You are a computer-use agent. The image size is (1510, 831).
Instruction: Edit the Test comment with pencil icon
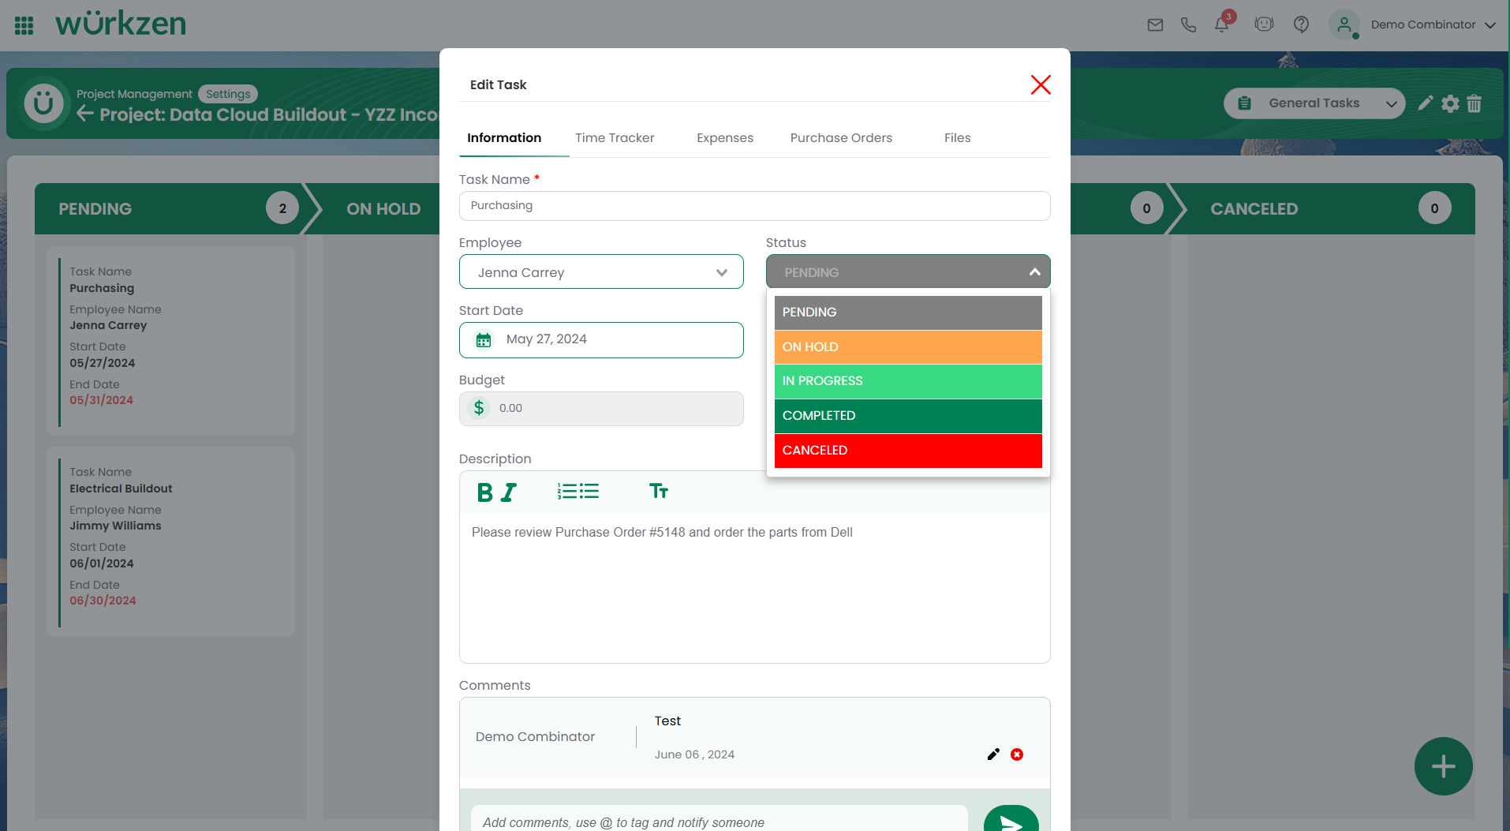click(993, 754)
